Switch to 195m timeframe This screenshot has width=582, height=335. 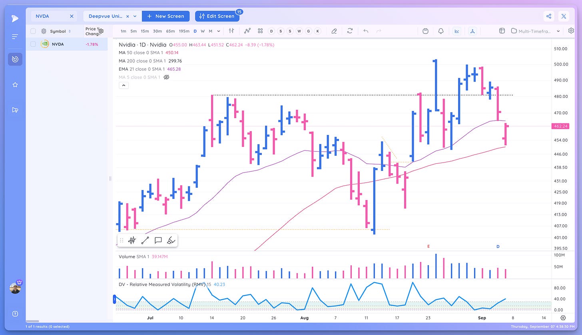[184, 31]
